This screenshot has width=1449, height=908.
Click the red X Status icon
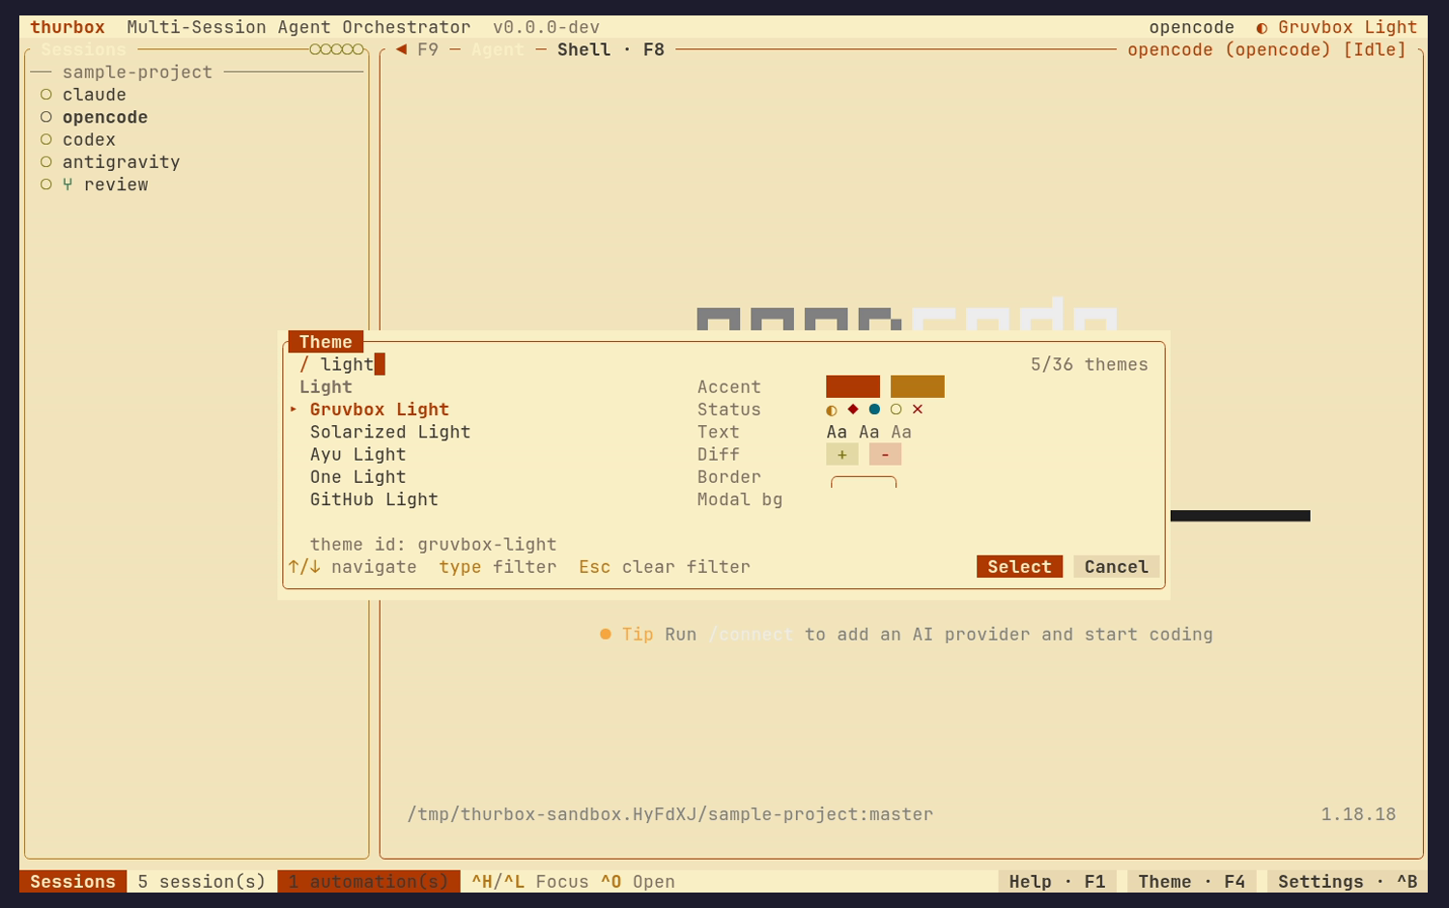[x=918, y=410]
